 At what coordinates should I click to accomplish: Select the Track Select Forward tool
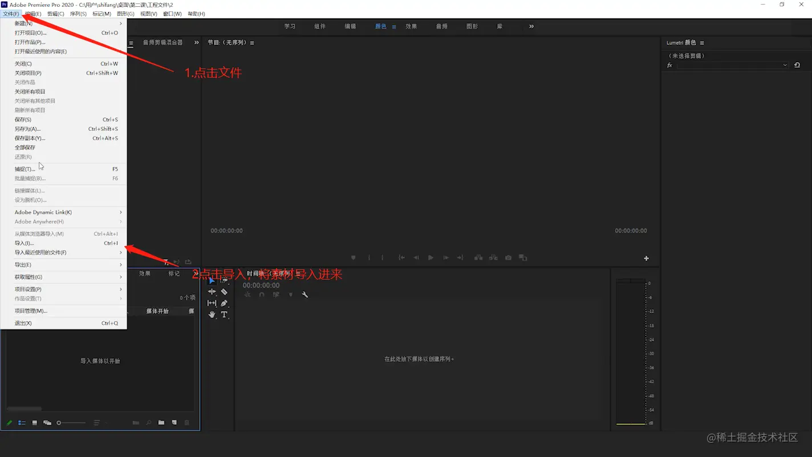[x=224, y=280]
